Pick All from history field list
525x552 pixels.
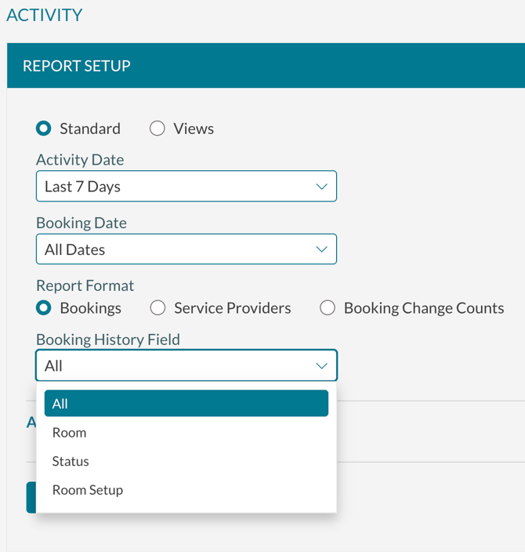pos(186,404)
